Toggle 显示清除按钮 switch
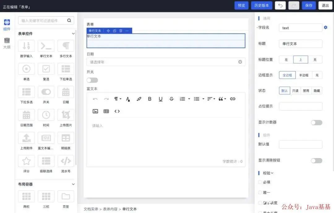334x213 pixels. click(x=317, y=161)
